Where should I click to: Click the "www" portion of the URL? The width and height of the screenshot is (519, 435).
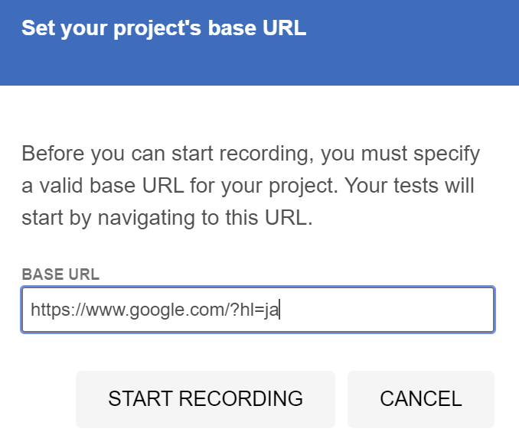tap(106, 310)
